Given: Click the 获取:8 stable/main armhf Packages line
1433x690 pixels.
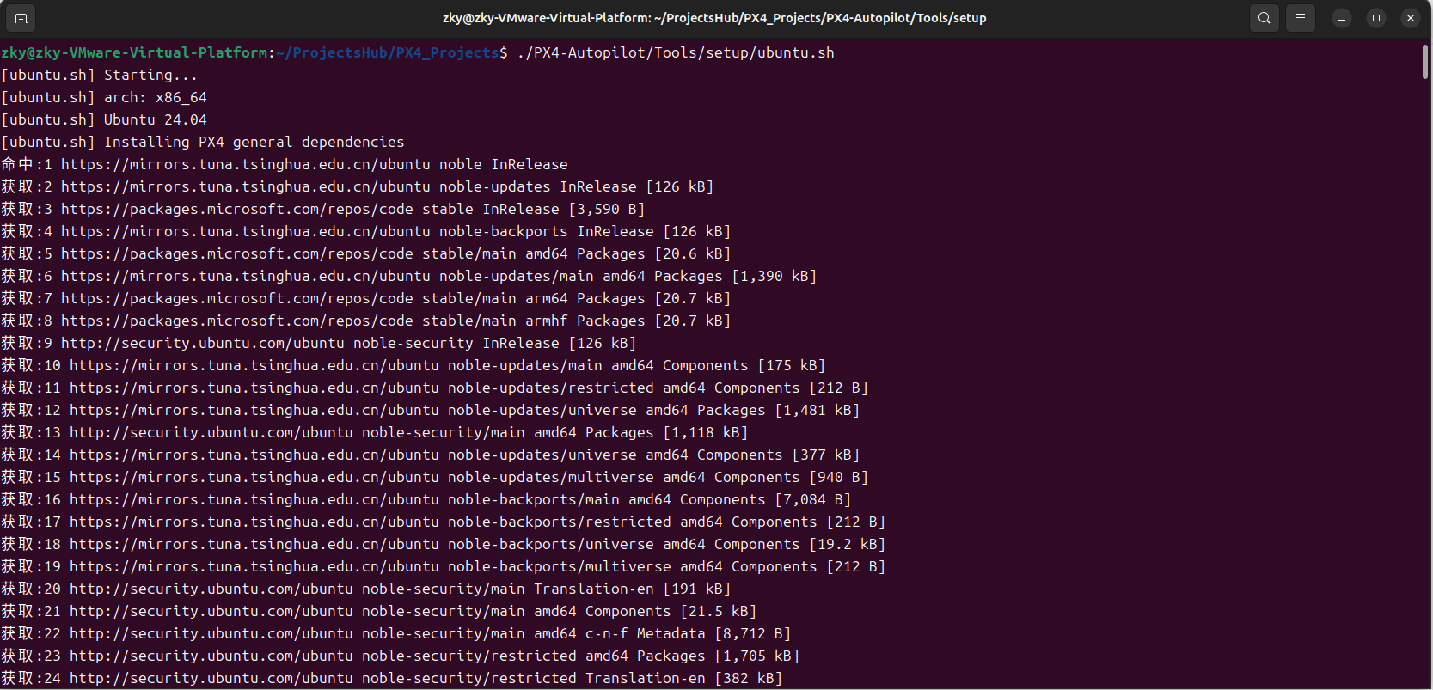Looking at the screenshot, I should coord(366,321).
